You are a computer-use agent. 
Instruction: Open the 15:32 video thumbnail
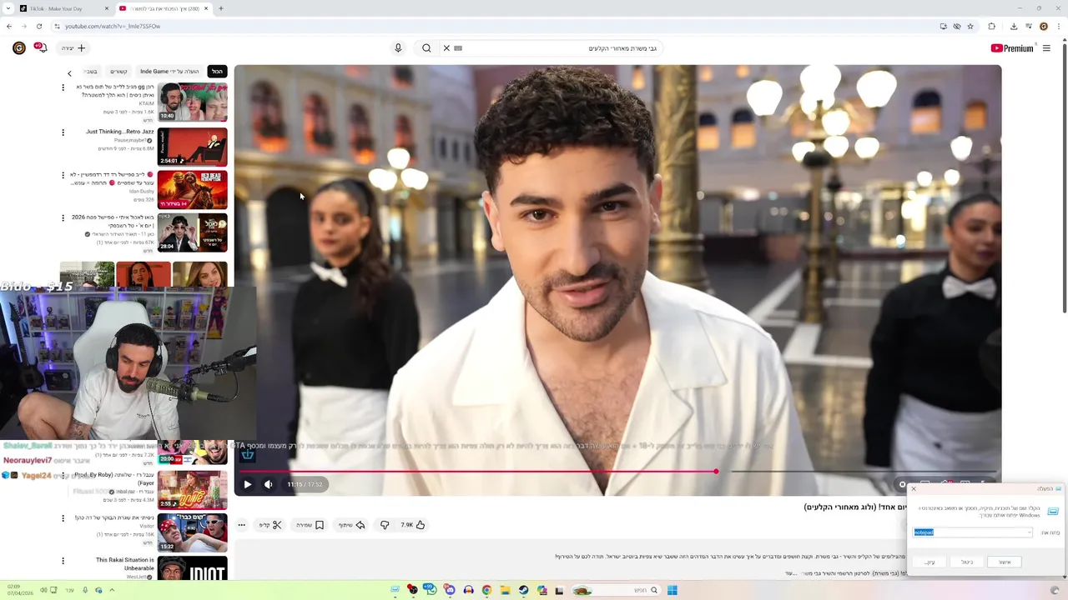click(x=192, y=532)
